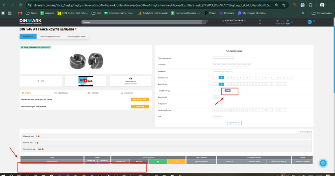The width and height of the screenshot is (335, 176).
Task: Open the Analytics bookmark
Action: [153, 13]
